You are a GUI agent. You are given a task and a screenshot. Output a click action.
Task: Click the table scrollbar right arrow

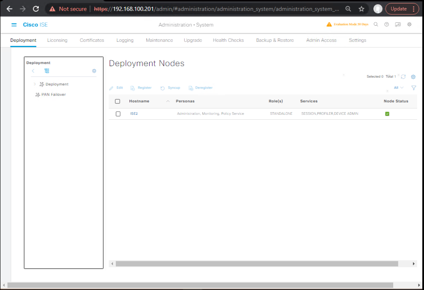(414, 264)
